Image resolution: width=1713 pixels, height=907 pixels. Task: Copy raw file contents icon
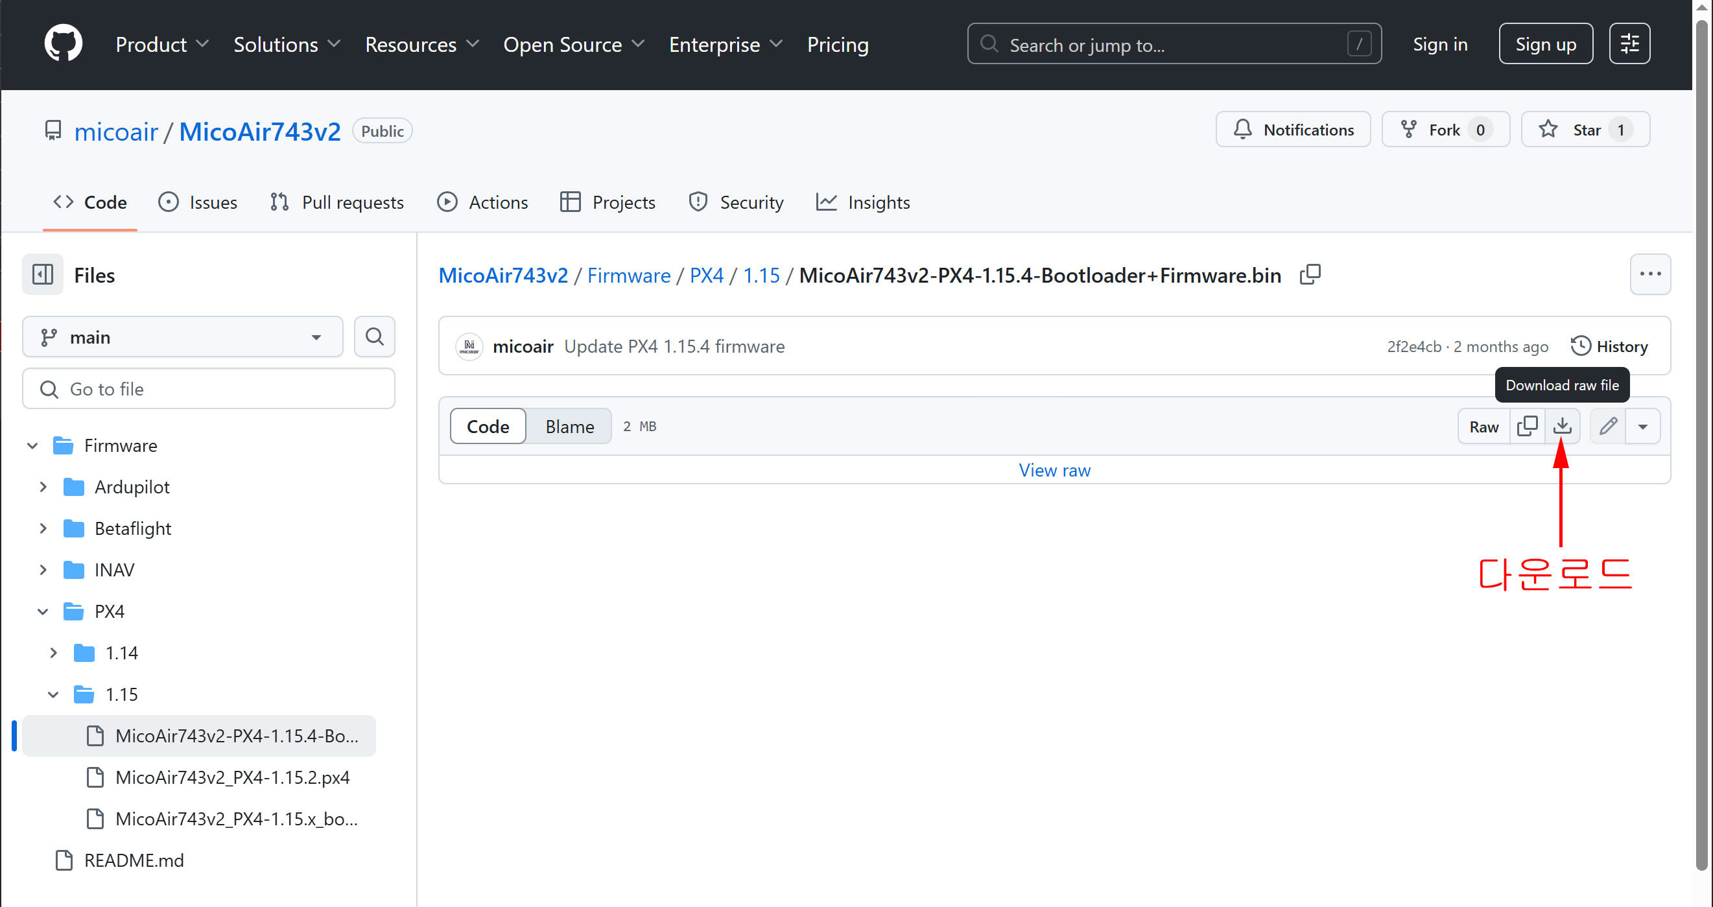coord(1528,426)
